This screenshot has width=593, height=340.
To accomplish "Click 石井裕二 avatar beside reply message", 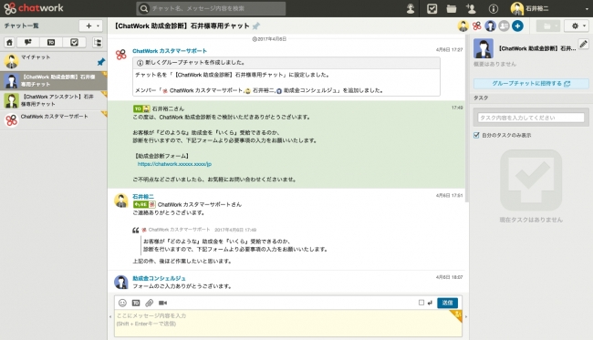I will (x=121, y=201).
